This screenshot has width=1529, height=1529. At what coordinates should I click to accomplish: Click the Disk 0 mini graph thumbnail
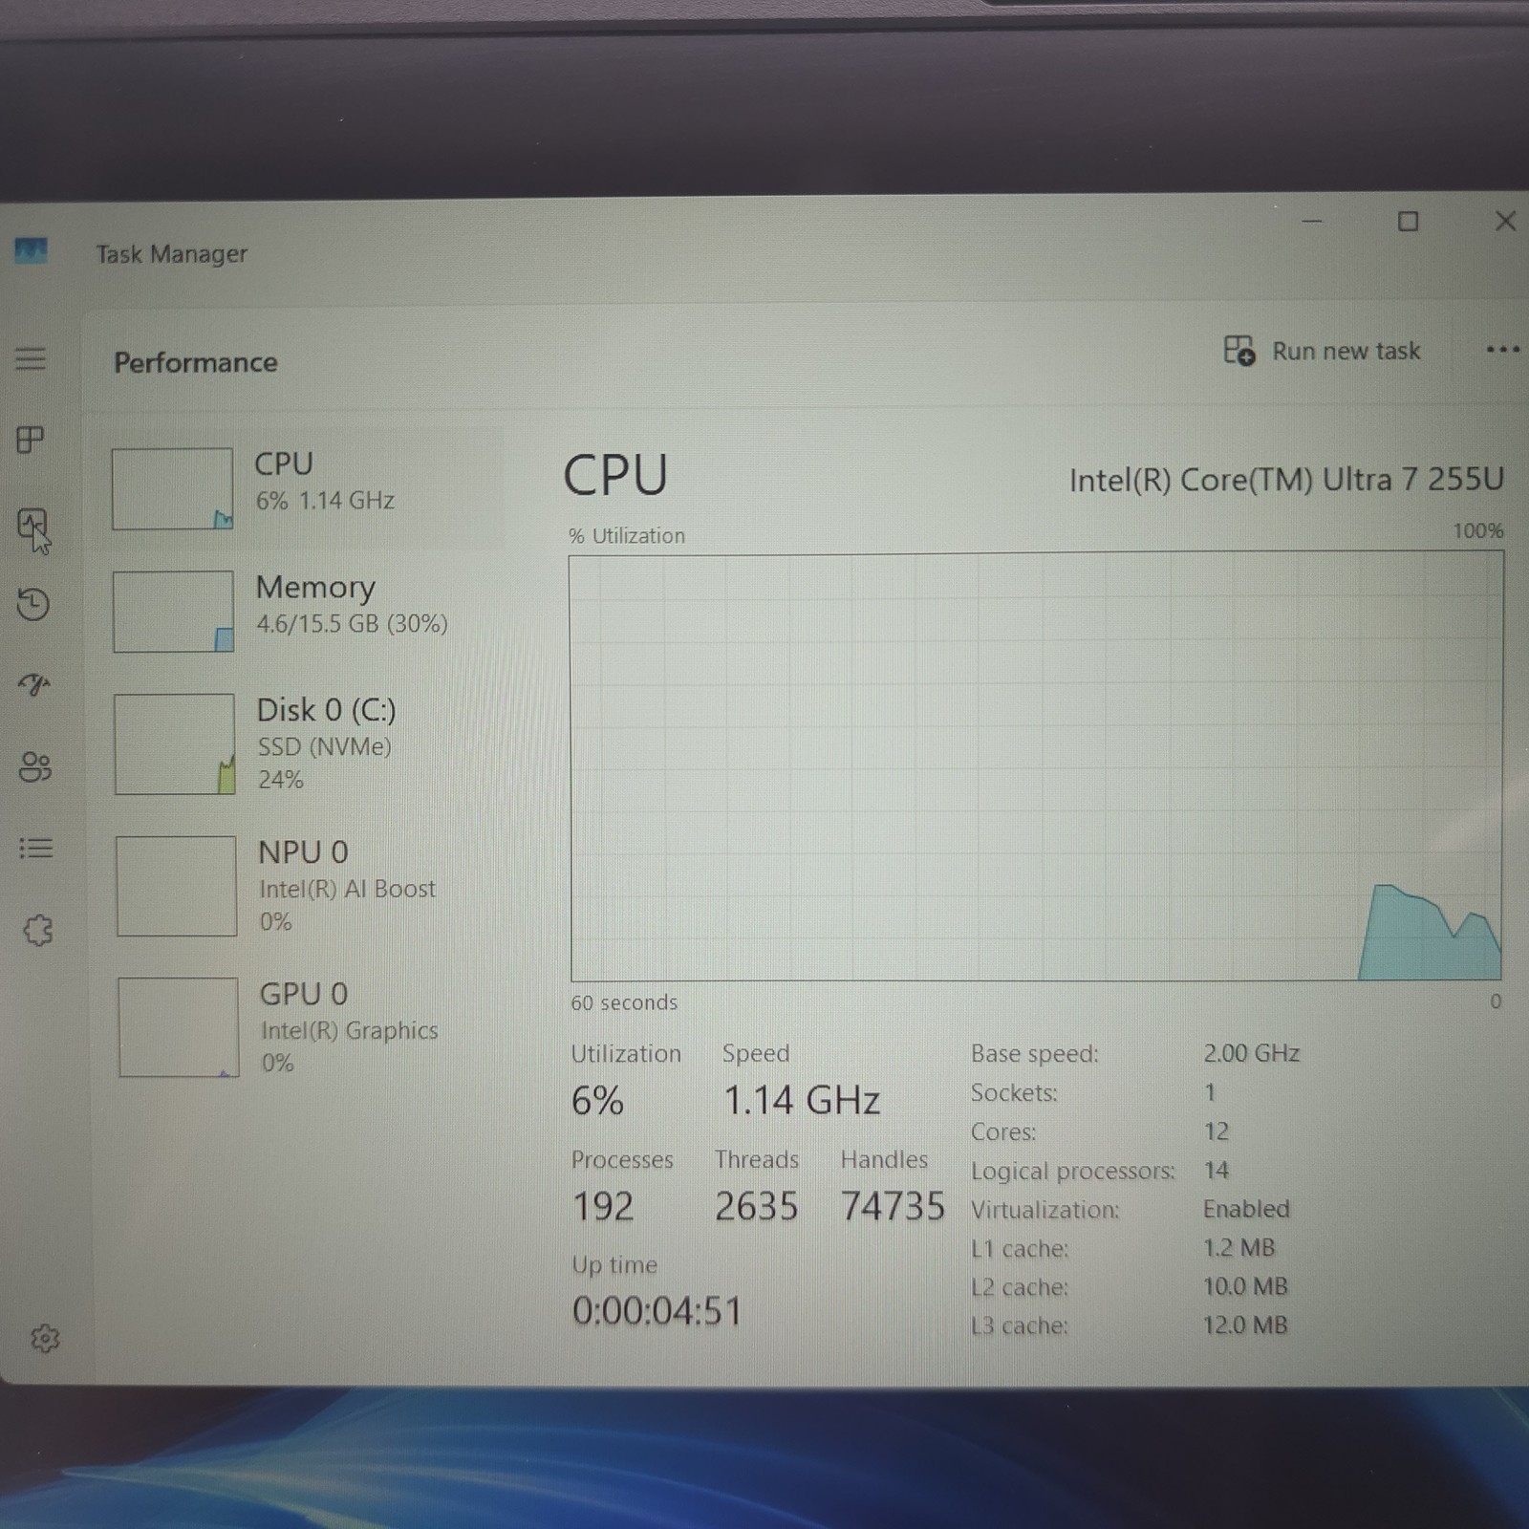pos(175,743)
